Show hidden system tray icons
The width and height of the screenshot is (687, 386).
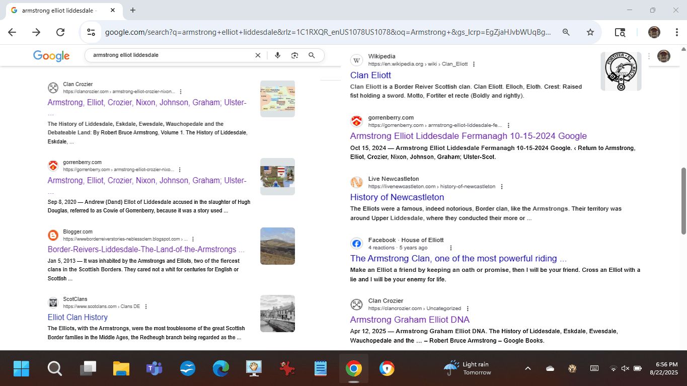click(527, 368)
